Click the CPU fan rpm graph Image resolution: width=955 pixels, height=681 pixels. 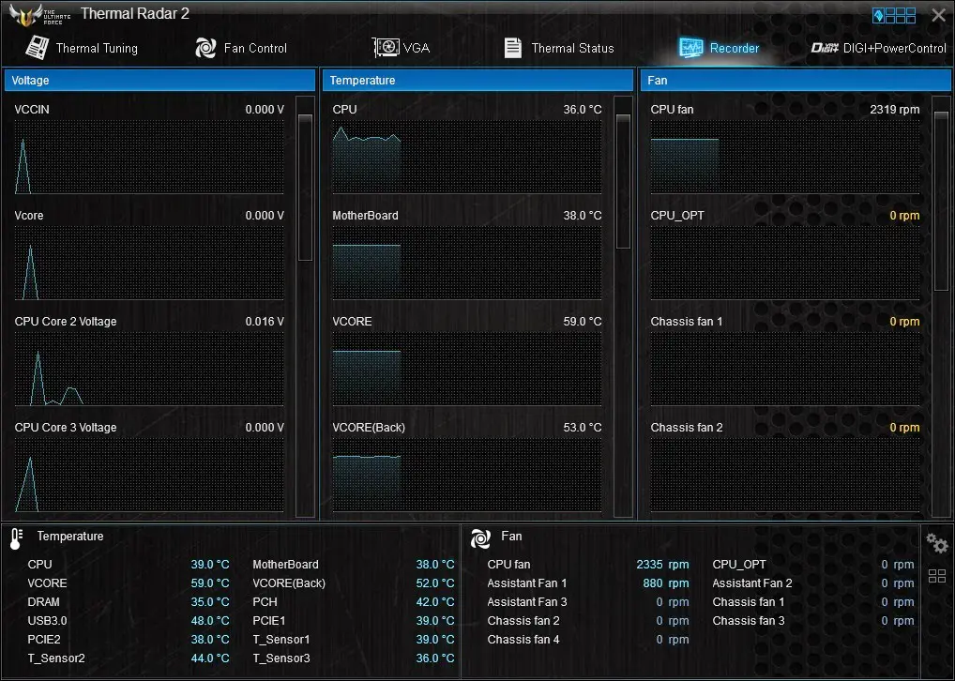[x=785, y=158]
